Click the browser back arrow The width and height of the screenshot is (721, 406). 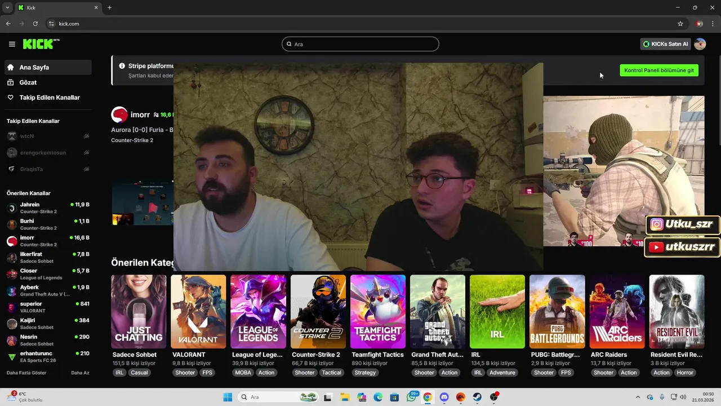coord(8,24)
